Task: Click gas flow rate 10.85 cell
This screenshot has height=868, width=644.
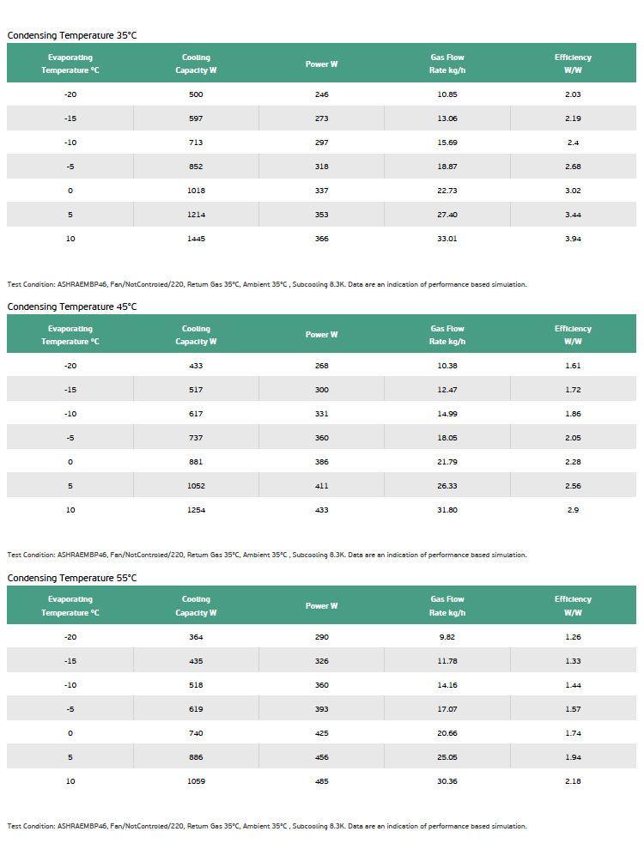Action: 447,94
